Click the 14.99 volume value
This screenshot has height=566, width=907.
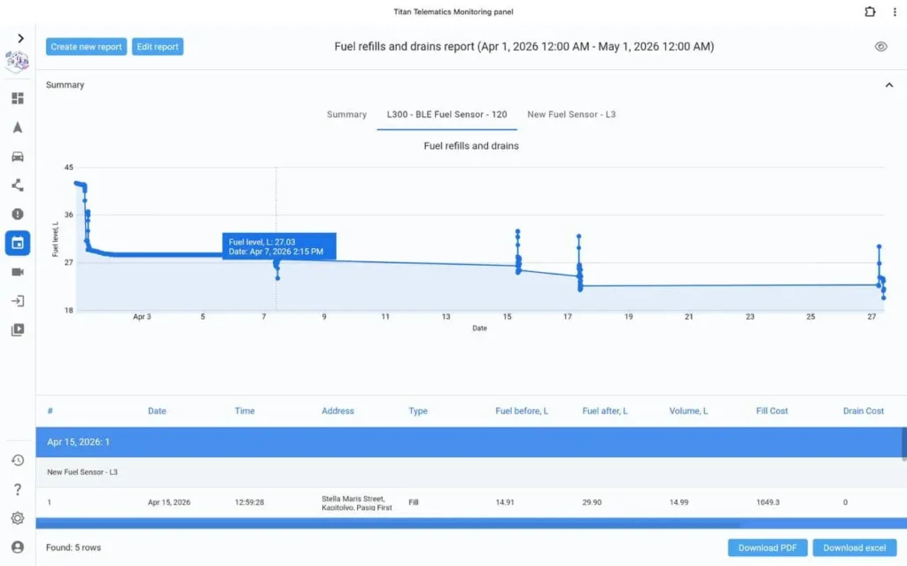tap(678, 502)
